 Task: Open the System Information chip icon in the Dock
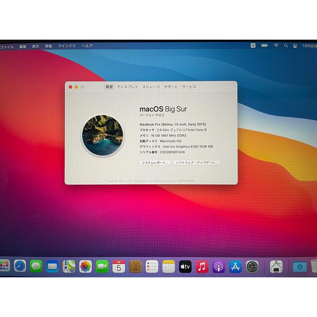coord(276,267)
